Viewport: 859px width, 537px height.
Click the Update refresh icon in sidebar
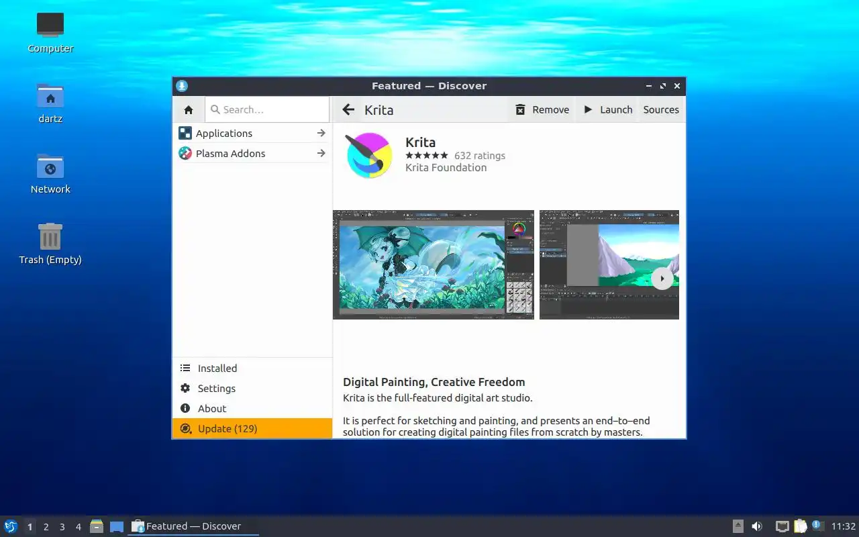click(x=185, y=428)
